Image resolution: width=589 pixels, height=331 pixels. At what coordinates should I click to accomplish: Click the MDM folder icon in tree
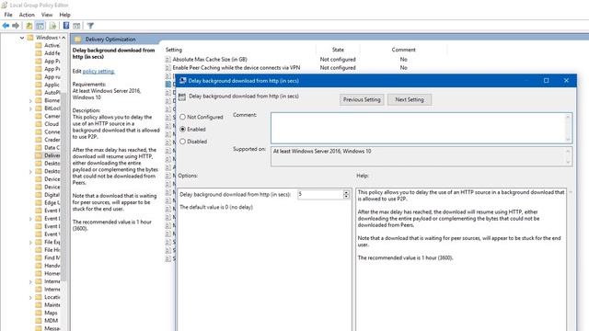(39, 321)
